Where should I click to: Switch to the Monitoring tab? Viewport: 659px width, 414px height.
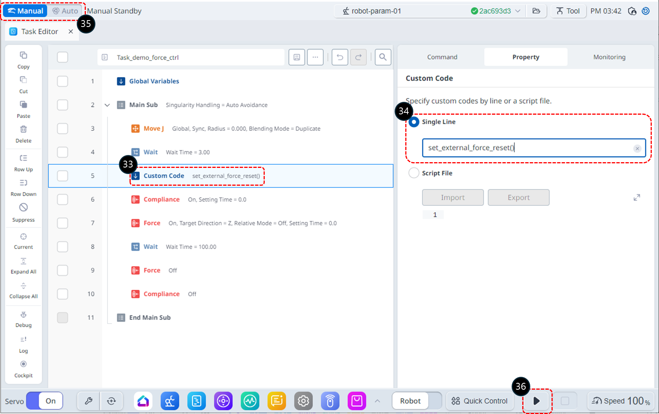pos(609,57)
